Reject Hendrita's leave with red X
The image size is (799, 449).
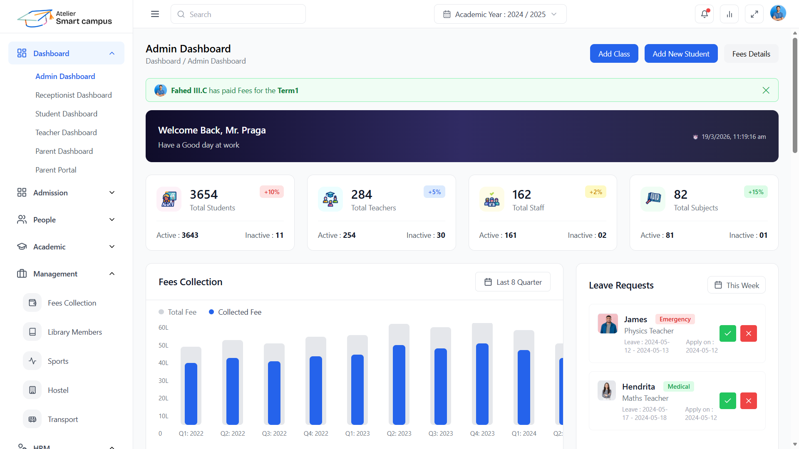(x=748, y=401)
